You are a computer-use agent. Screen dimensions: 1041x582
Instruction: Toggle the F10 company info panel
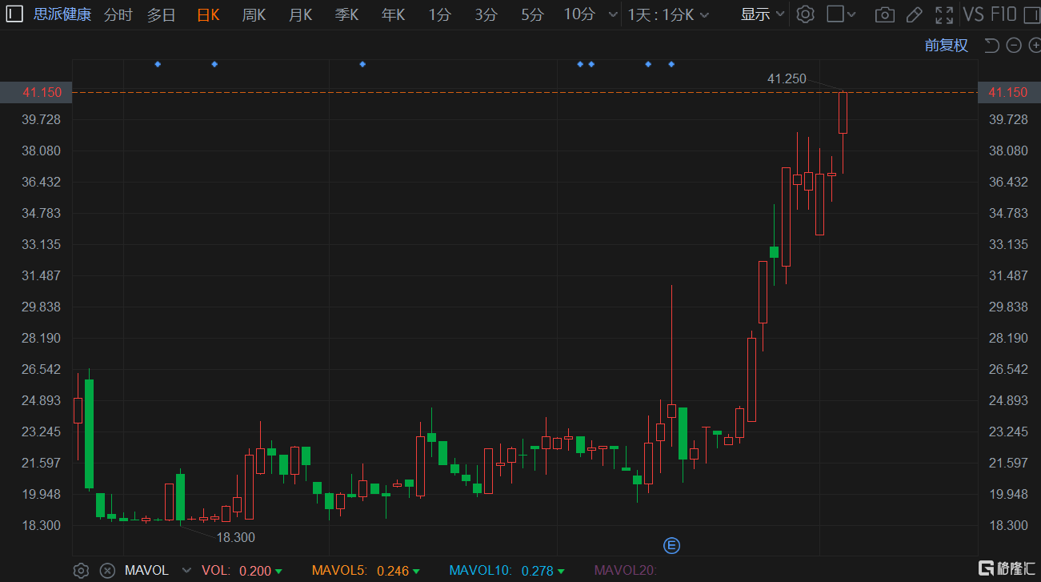[x=1003, y=14]
